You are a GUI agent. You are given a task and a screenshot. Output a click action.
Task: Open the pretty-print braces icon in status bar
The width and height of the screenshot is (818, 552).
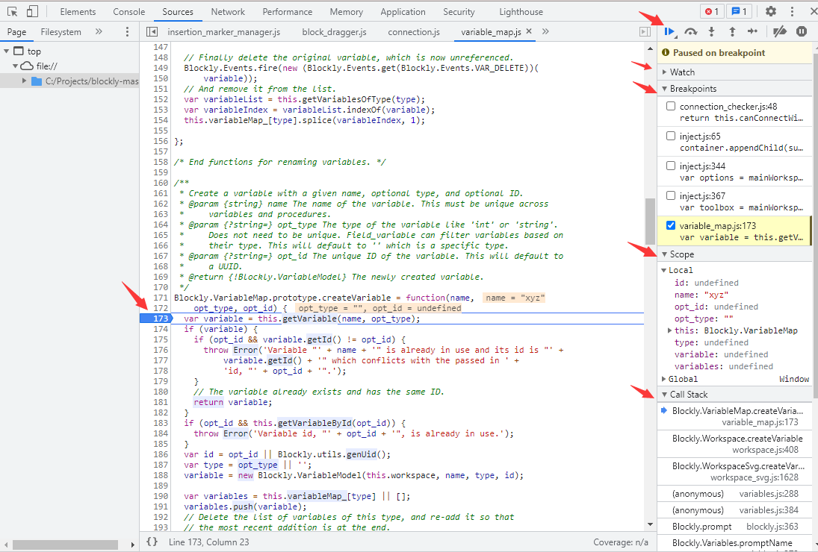(153, 542)
